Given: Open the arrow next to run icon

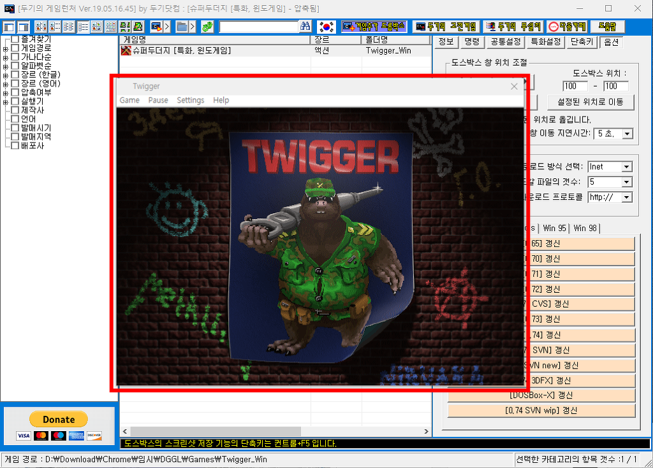Looking at the screenshot, I should (x=167, y=27).
